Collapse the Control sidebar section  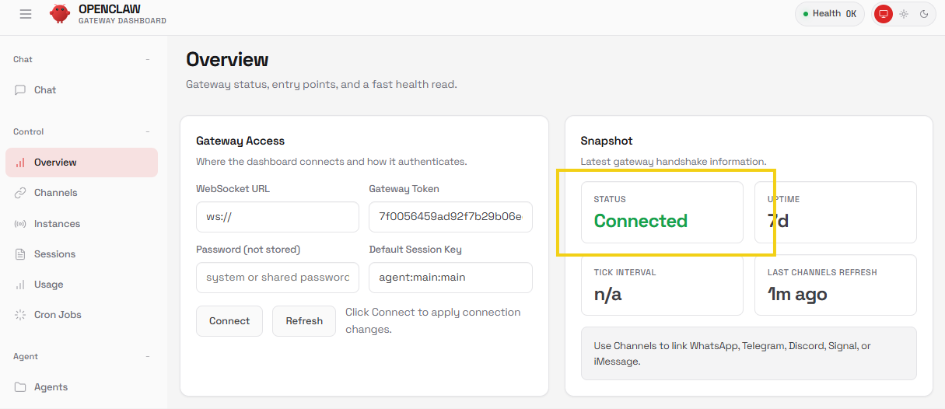148,132
